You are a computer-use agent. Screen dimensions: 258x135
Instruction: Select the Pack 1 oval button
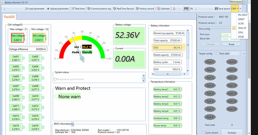tap(210, 62)
